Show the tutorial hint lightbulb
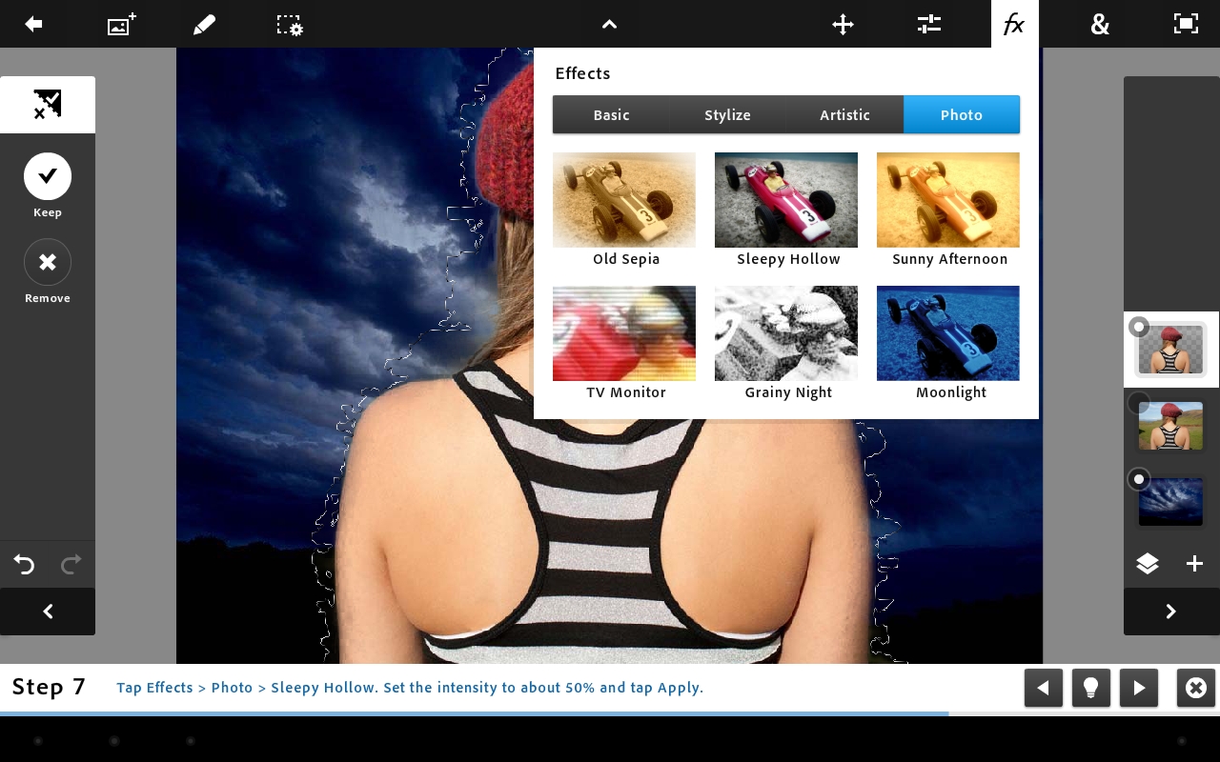The height and width of the screenshot is (762, 1220). (x=1091, y=688)
